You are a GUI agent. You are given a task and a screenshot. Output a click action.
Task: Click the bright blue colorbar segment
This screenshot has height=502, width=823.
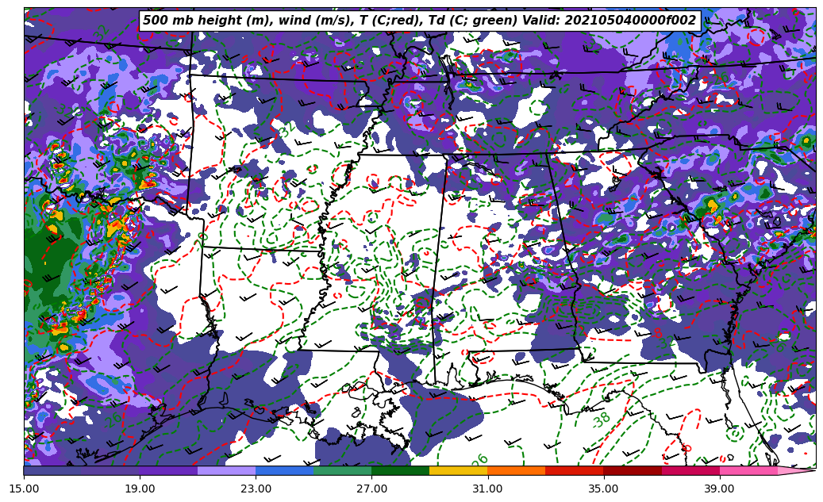click(284, 470)
